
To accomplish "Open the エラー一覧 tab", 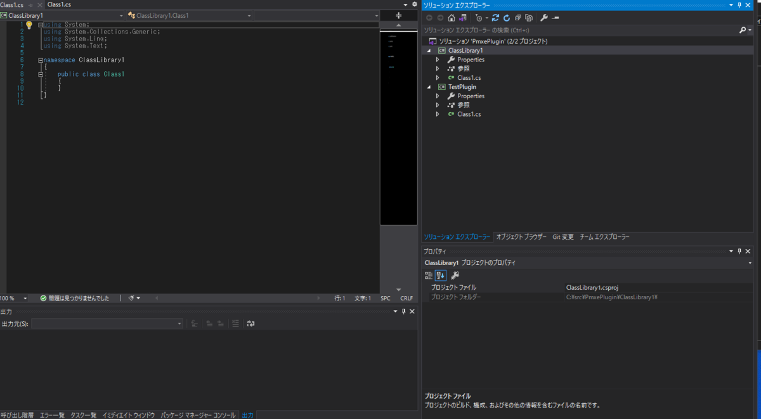I will (x=52, y=415).
